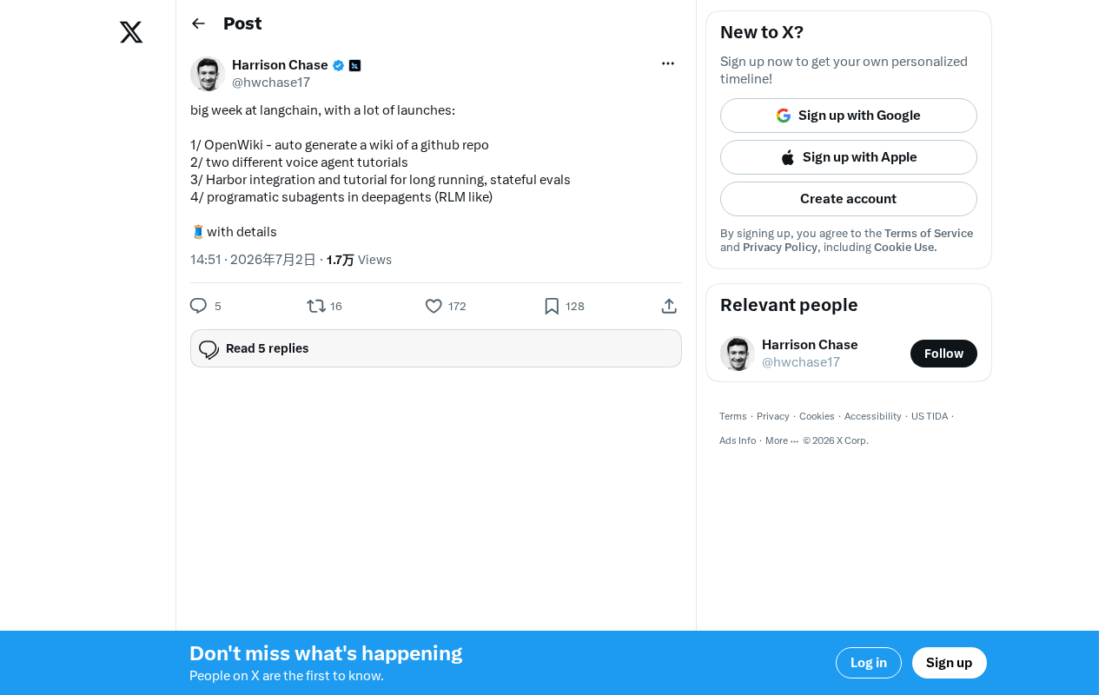This screenshot has width=1112, height=695.
Task: Like the post with heart icon
Action: pos(434,306)
